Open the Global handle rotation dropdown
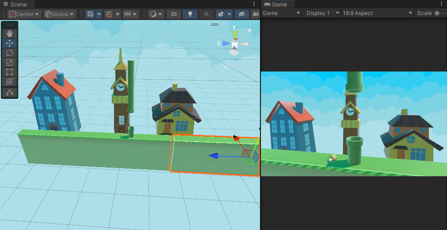Viewport: 447px width, 230px height. [x=60, y=14]
